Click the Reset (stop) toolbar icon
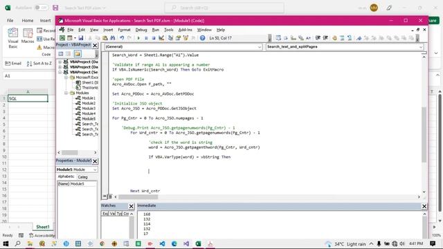 click(154, 38)
